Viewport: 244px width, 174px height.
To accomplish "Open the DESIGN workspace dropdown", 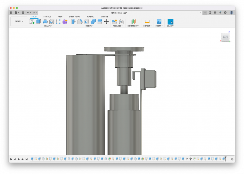I will [x=19, y=21].
